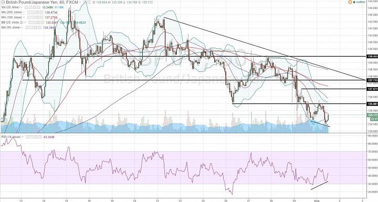378x202 pixels.
Task: Click the 21 date label on time axis
Action: click(x=157, y=200)
